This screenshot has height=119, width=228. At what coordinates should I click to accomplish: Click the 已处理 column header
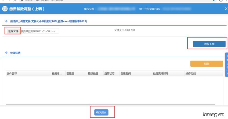76,74
